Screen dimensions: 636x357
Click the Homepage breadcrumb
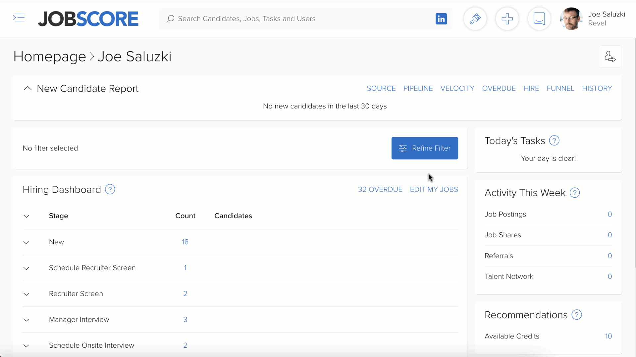pyautogui.click(x=50, y=57)
